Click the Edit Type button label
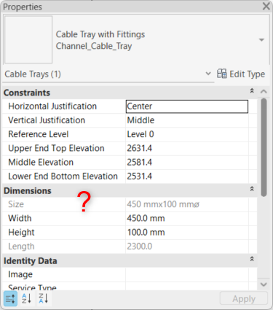This screenshot has width=273, height=310. pyautogui.click(x=248, y=74)
